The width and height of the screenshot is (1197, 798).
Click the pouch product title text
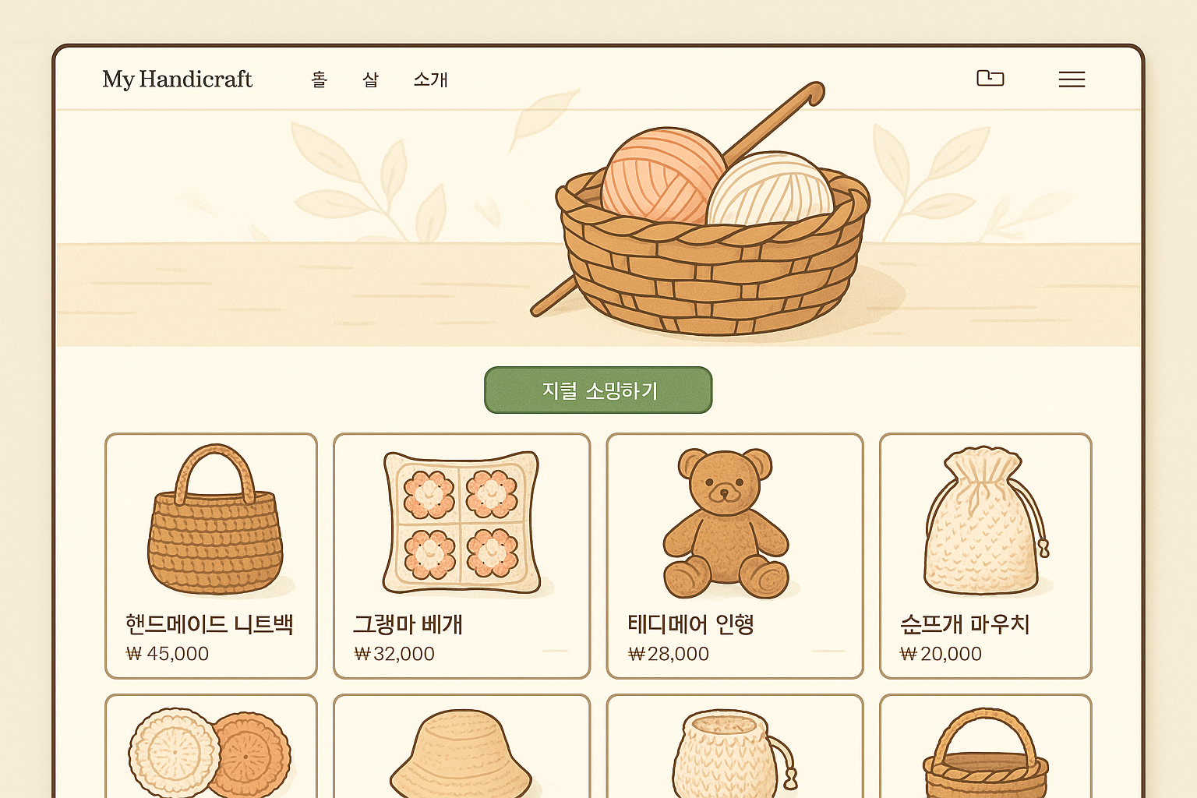click(965, 624)
